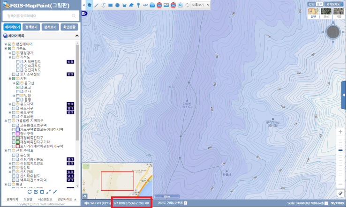Select the straight line drawing tool

[96, 5]
